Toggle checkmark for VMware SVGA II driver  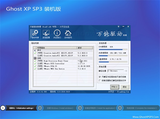(x=35, y=66)
